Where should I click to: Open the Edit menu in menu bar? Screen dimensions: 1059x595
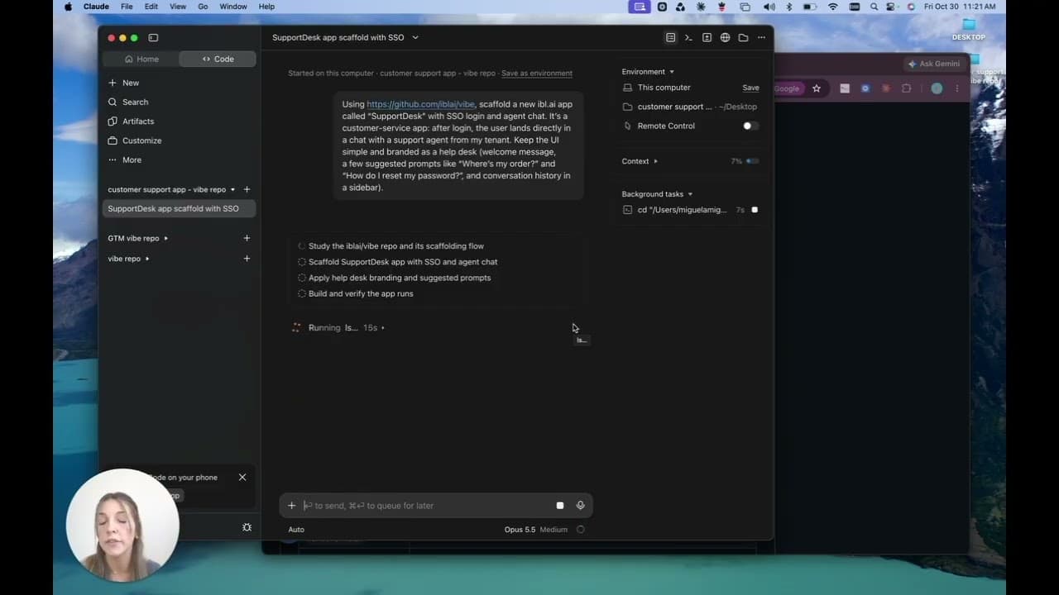coord(151,7)
